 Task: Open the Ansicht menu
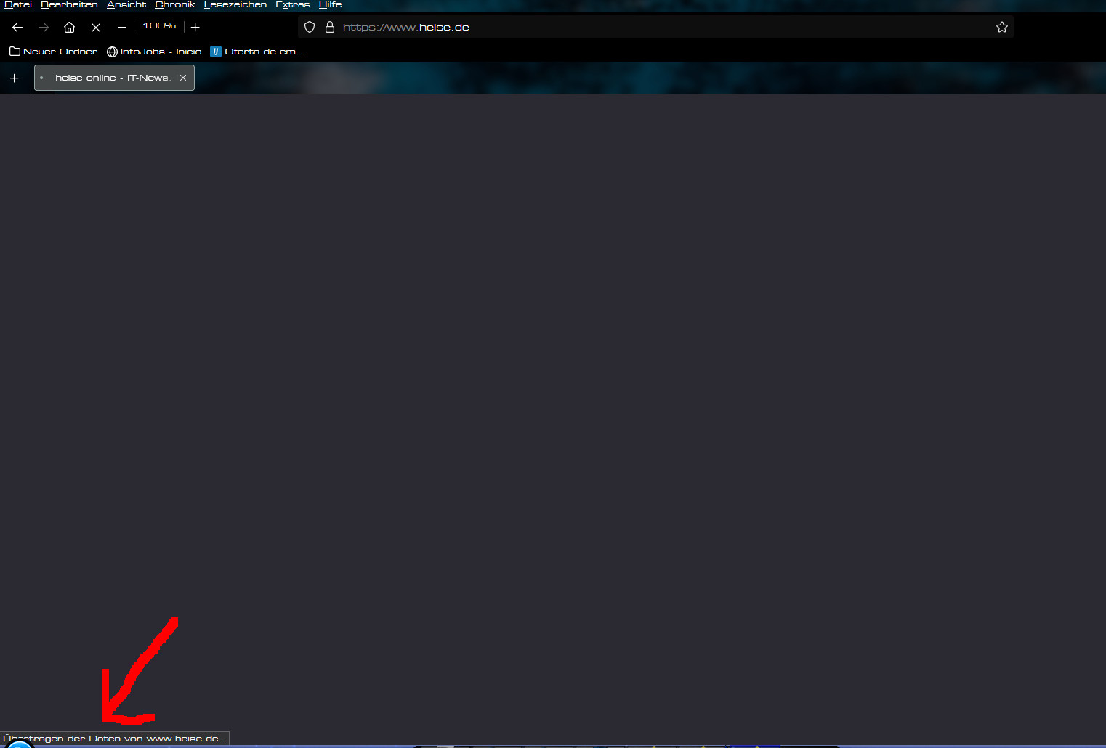[x=126, y=5]
